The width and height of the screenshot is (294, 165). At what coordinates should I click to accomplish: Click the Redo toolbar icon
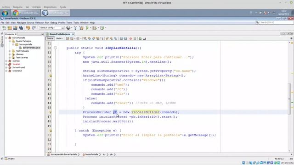point(34,28)
